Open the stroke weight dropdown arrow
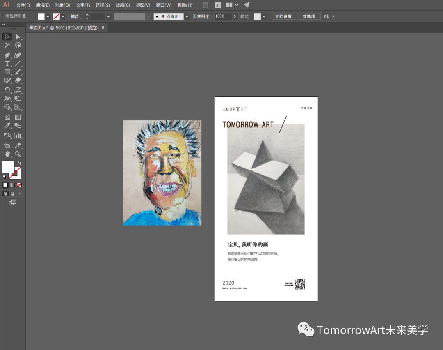 point(108,16)
